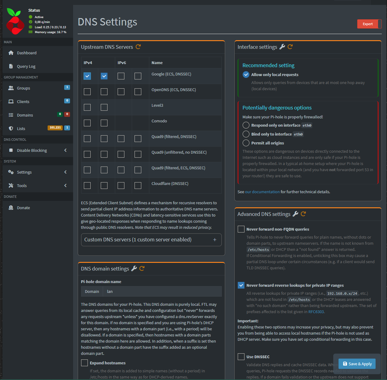Click the Pi-hole domain name field
387x380 pixels.
[x=162, y=291]
